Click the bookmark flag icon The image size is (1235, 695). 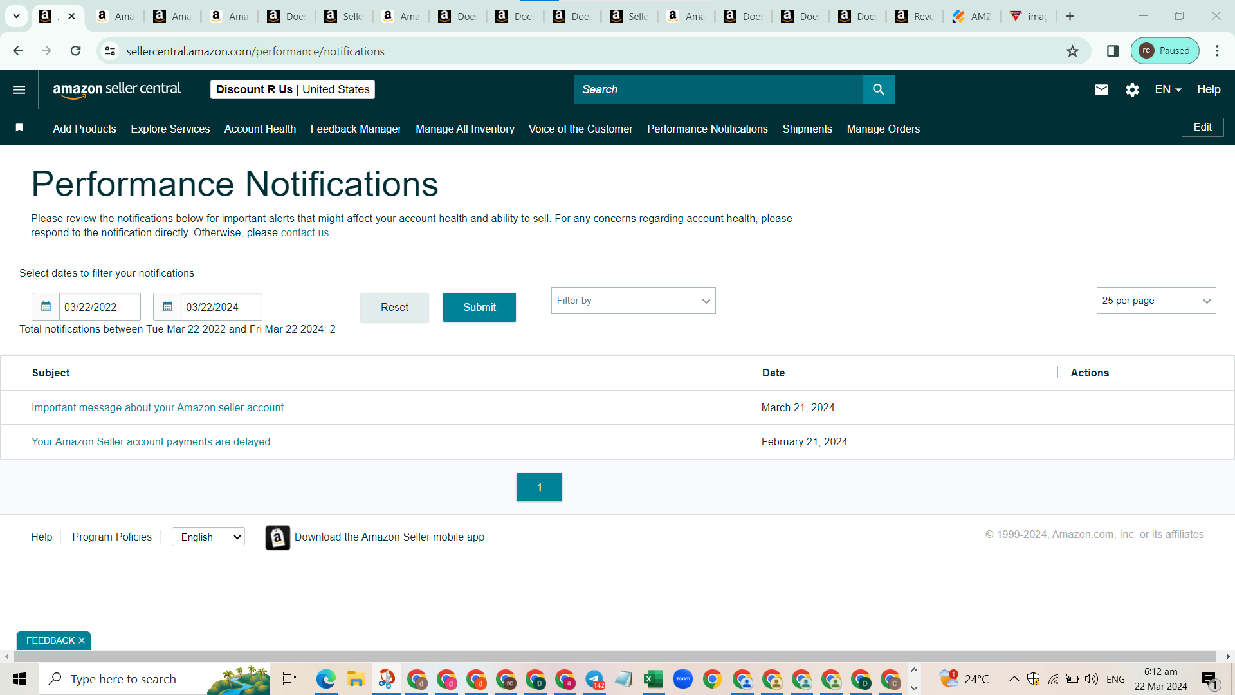point(19,127)
